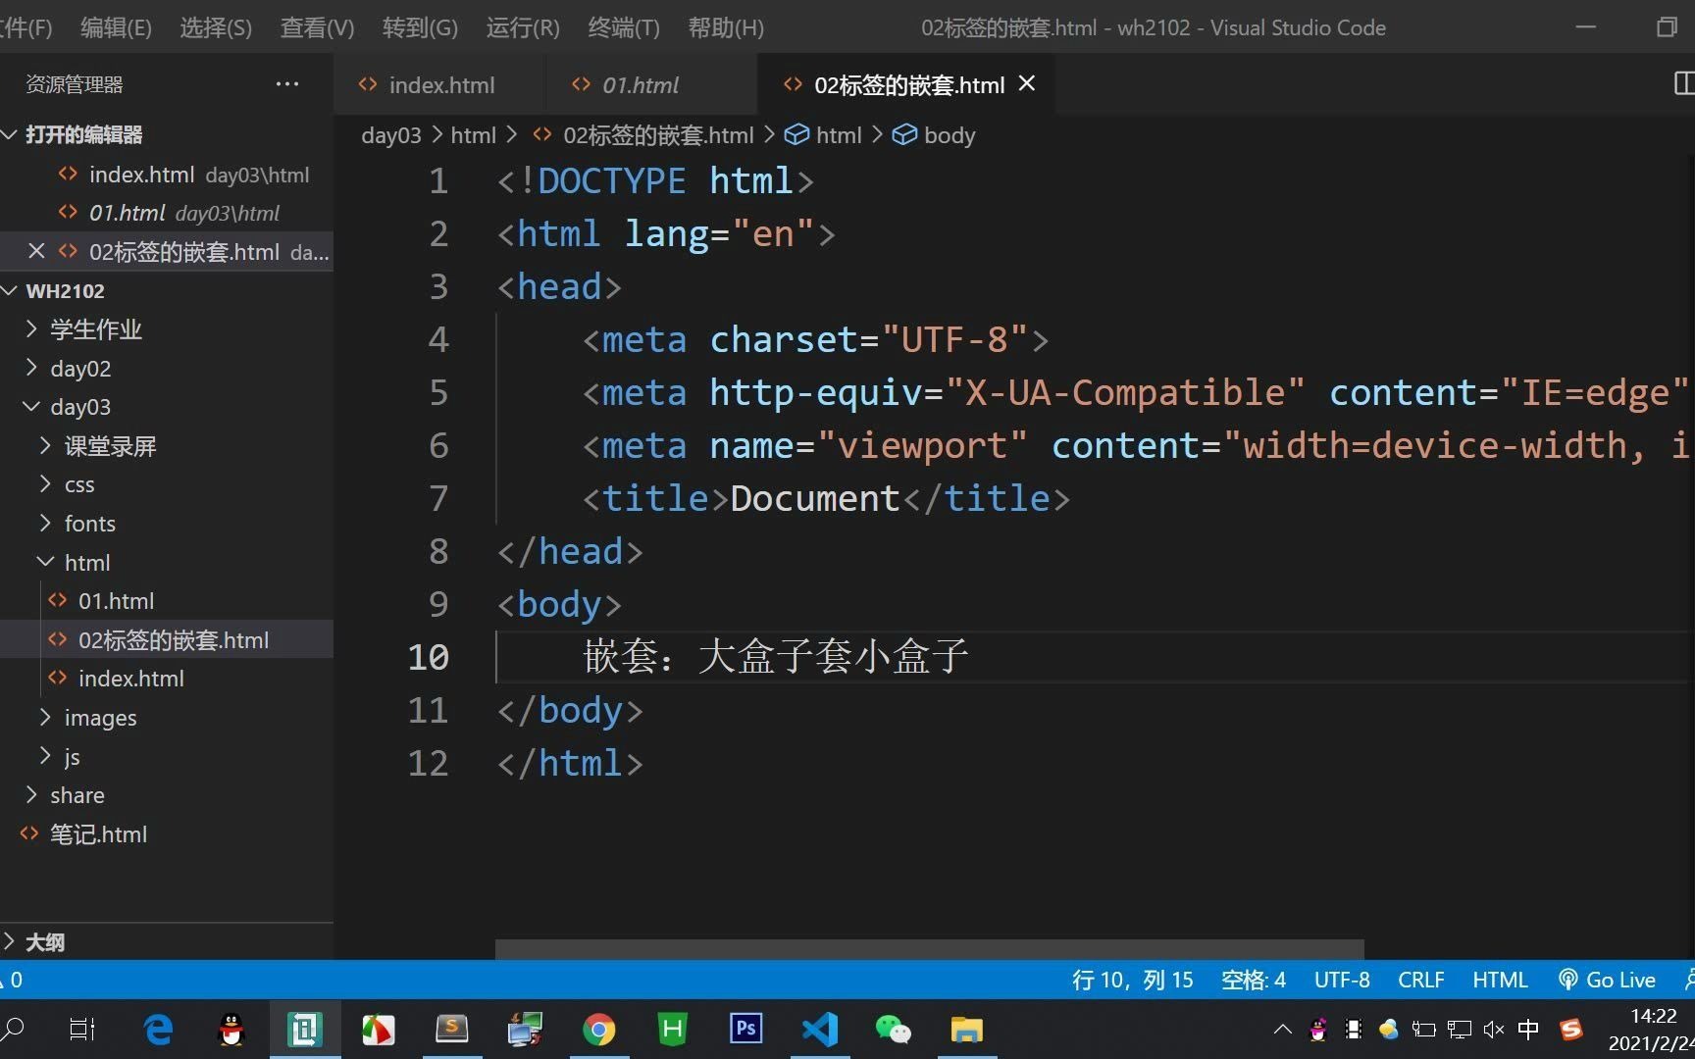Open HBuilder green H icon in taskbar
1695x1059 pixels.
[672, 1030]
